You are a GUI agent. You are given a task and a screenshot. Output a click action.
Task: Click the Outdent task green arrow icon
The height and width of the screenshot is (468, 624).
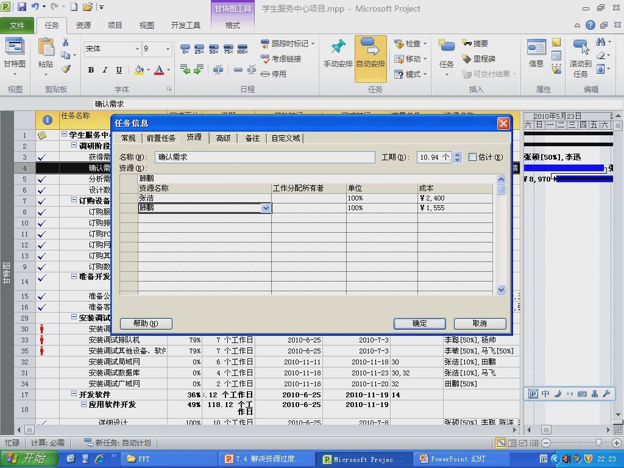(185, 69)
